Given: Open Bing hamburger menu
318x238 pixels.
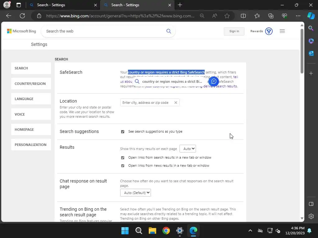Looking at the screenshot, I should click(x=282, y=31).
